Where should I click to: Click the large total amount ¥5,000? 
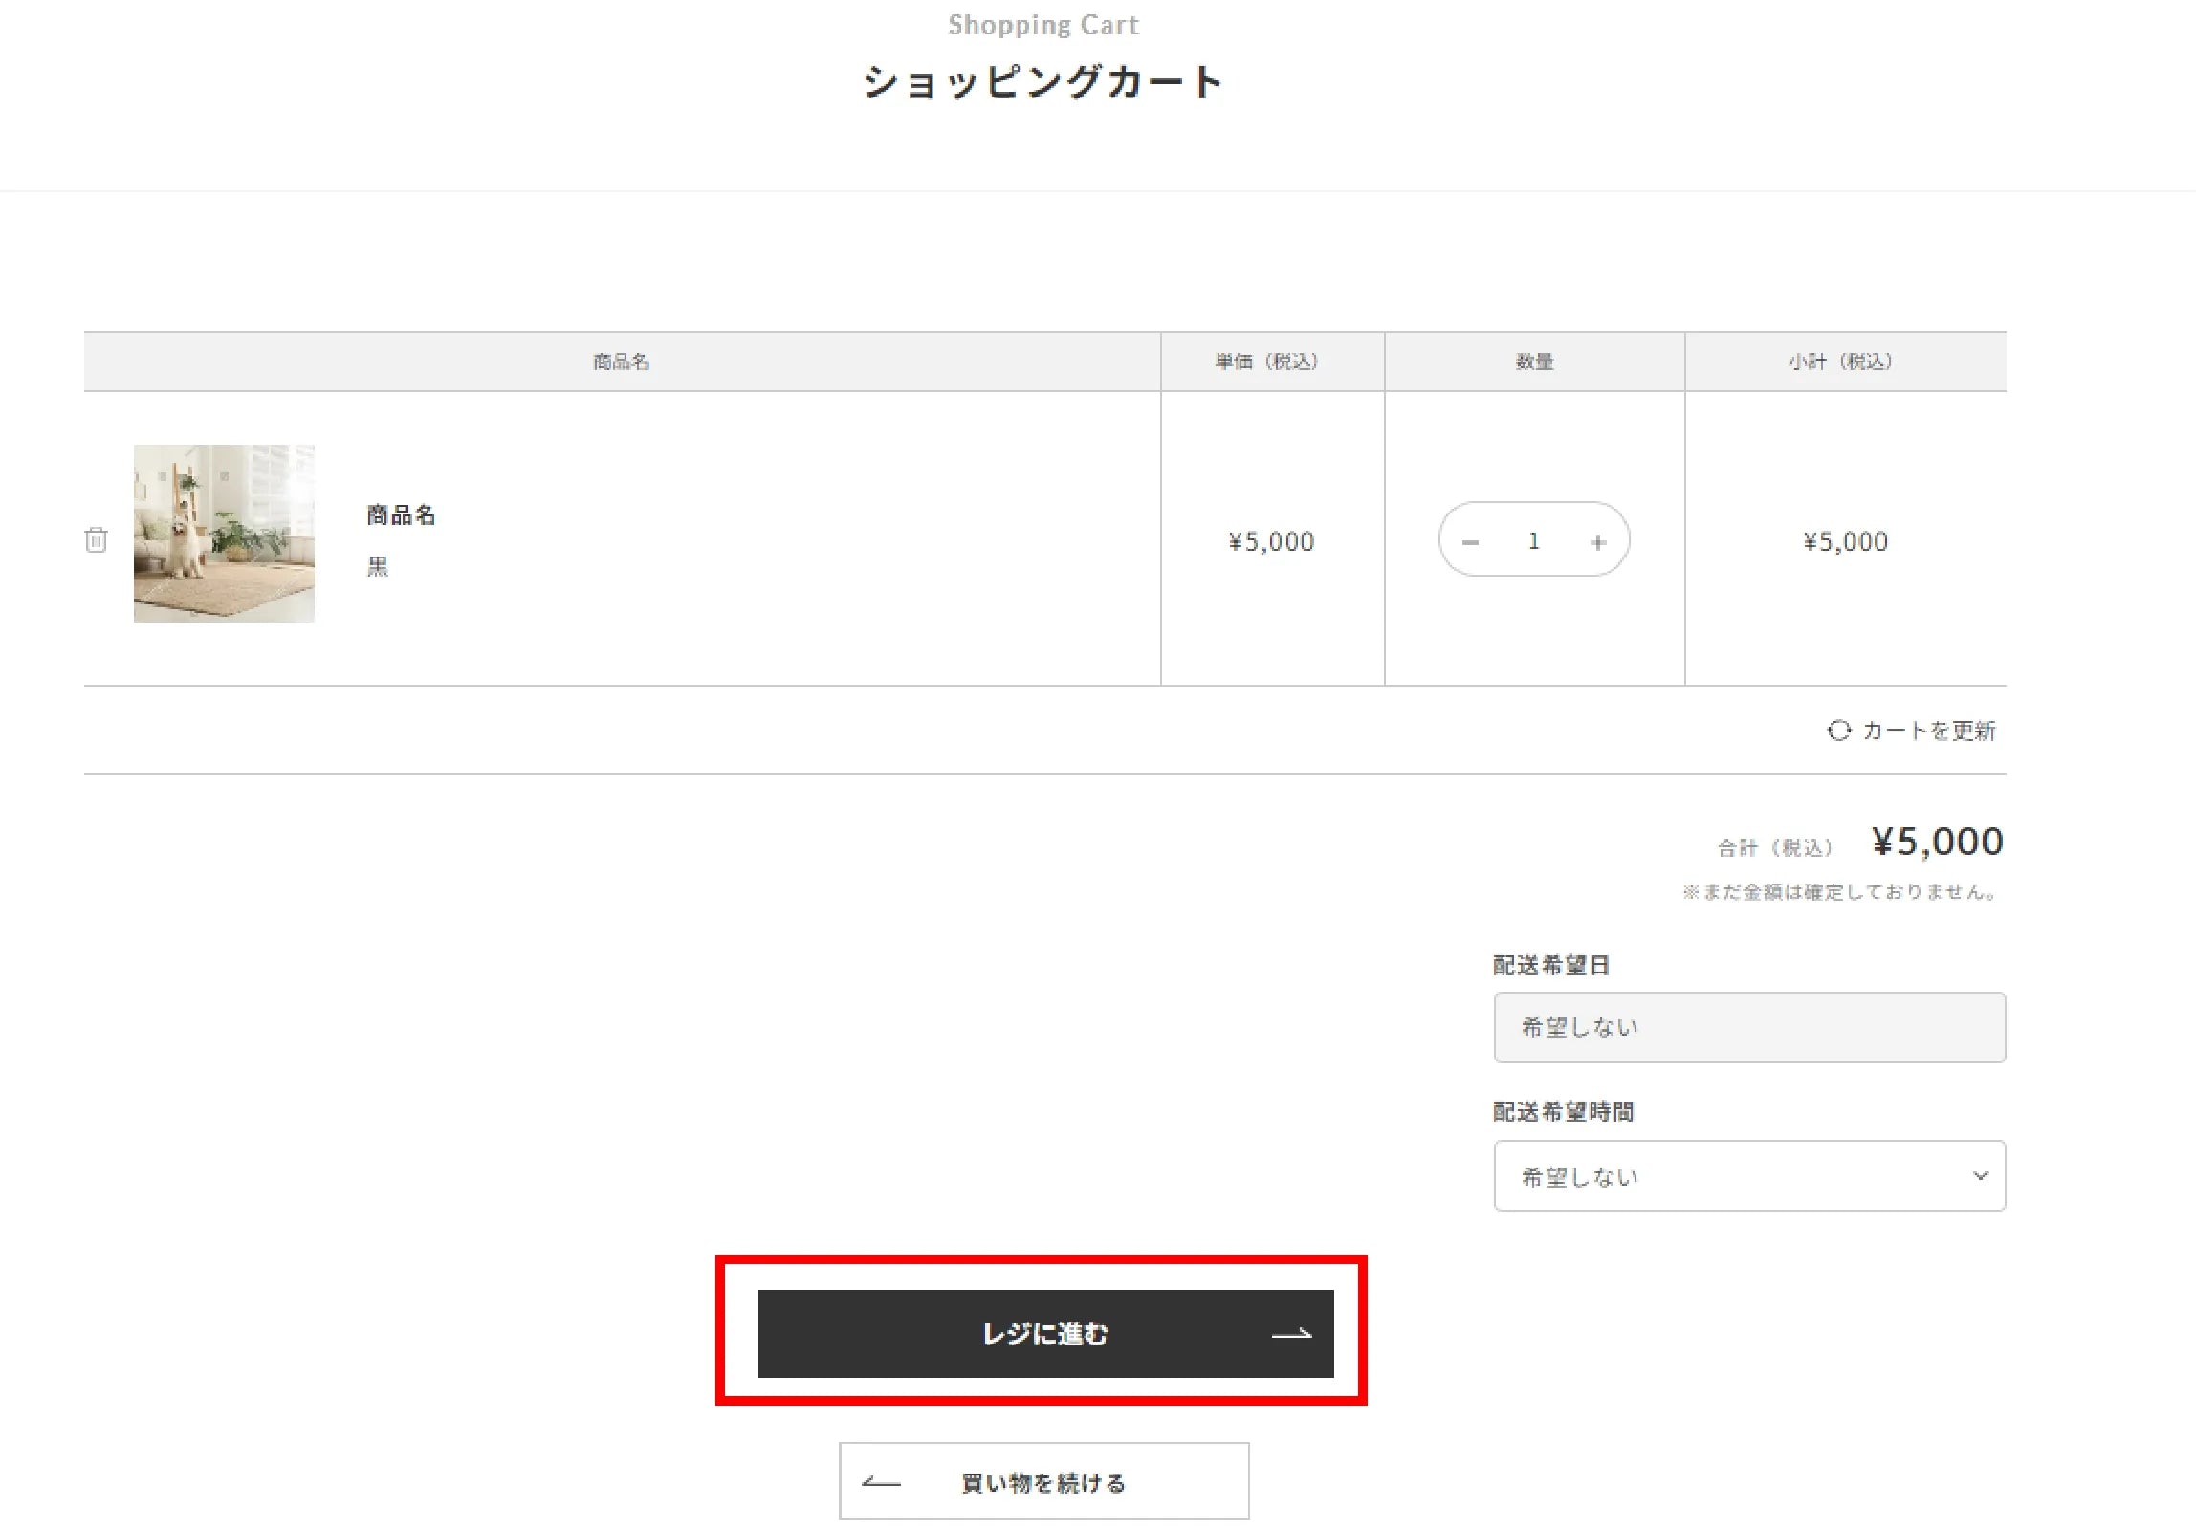1937,841
